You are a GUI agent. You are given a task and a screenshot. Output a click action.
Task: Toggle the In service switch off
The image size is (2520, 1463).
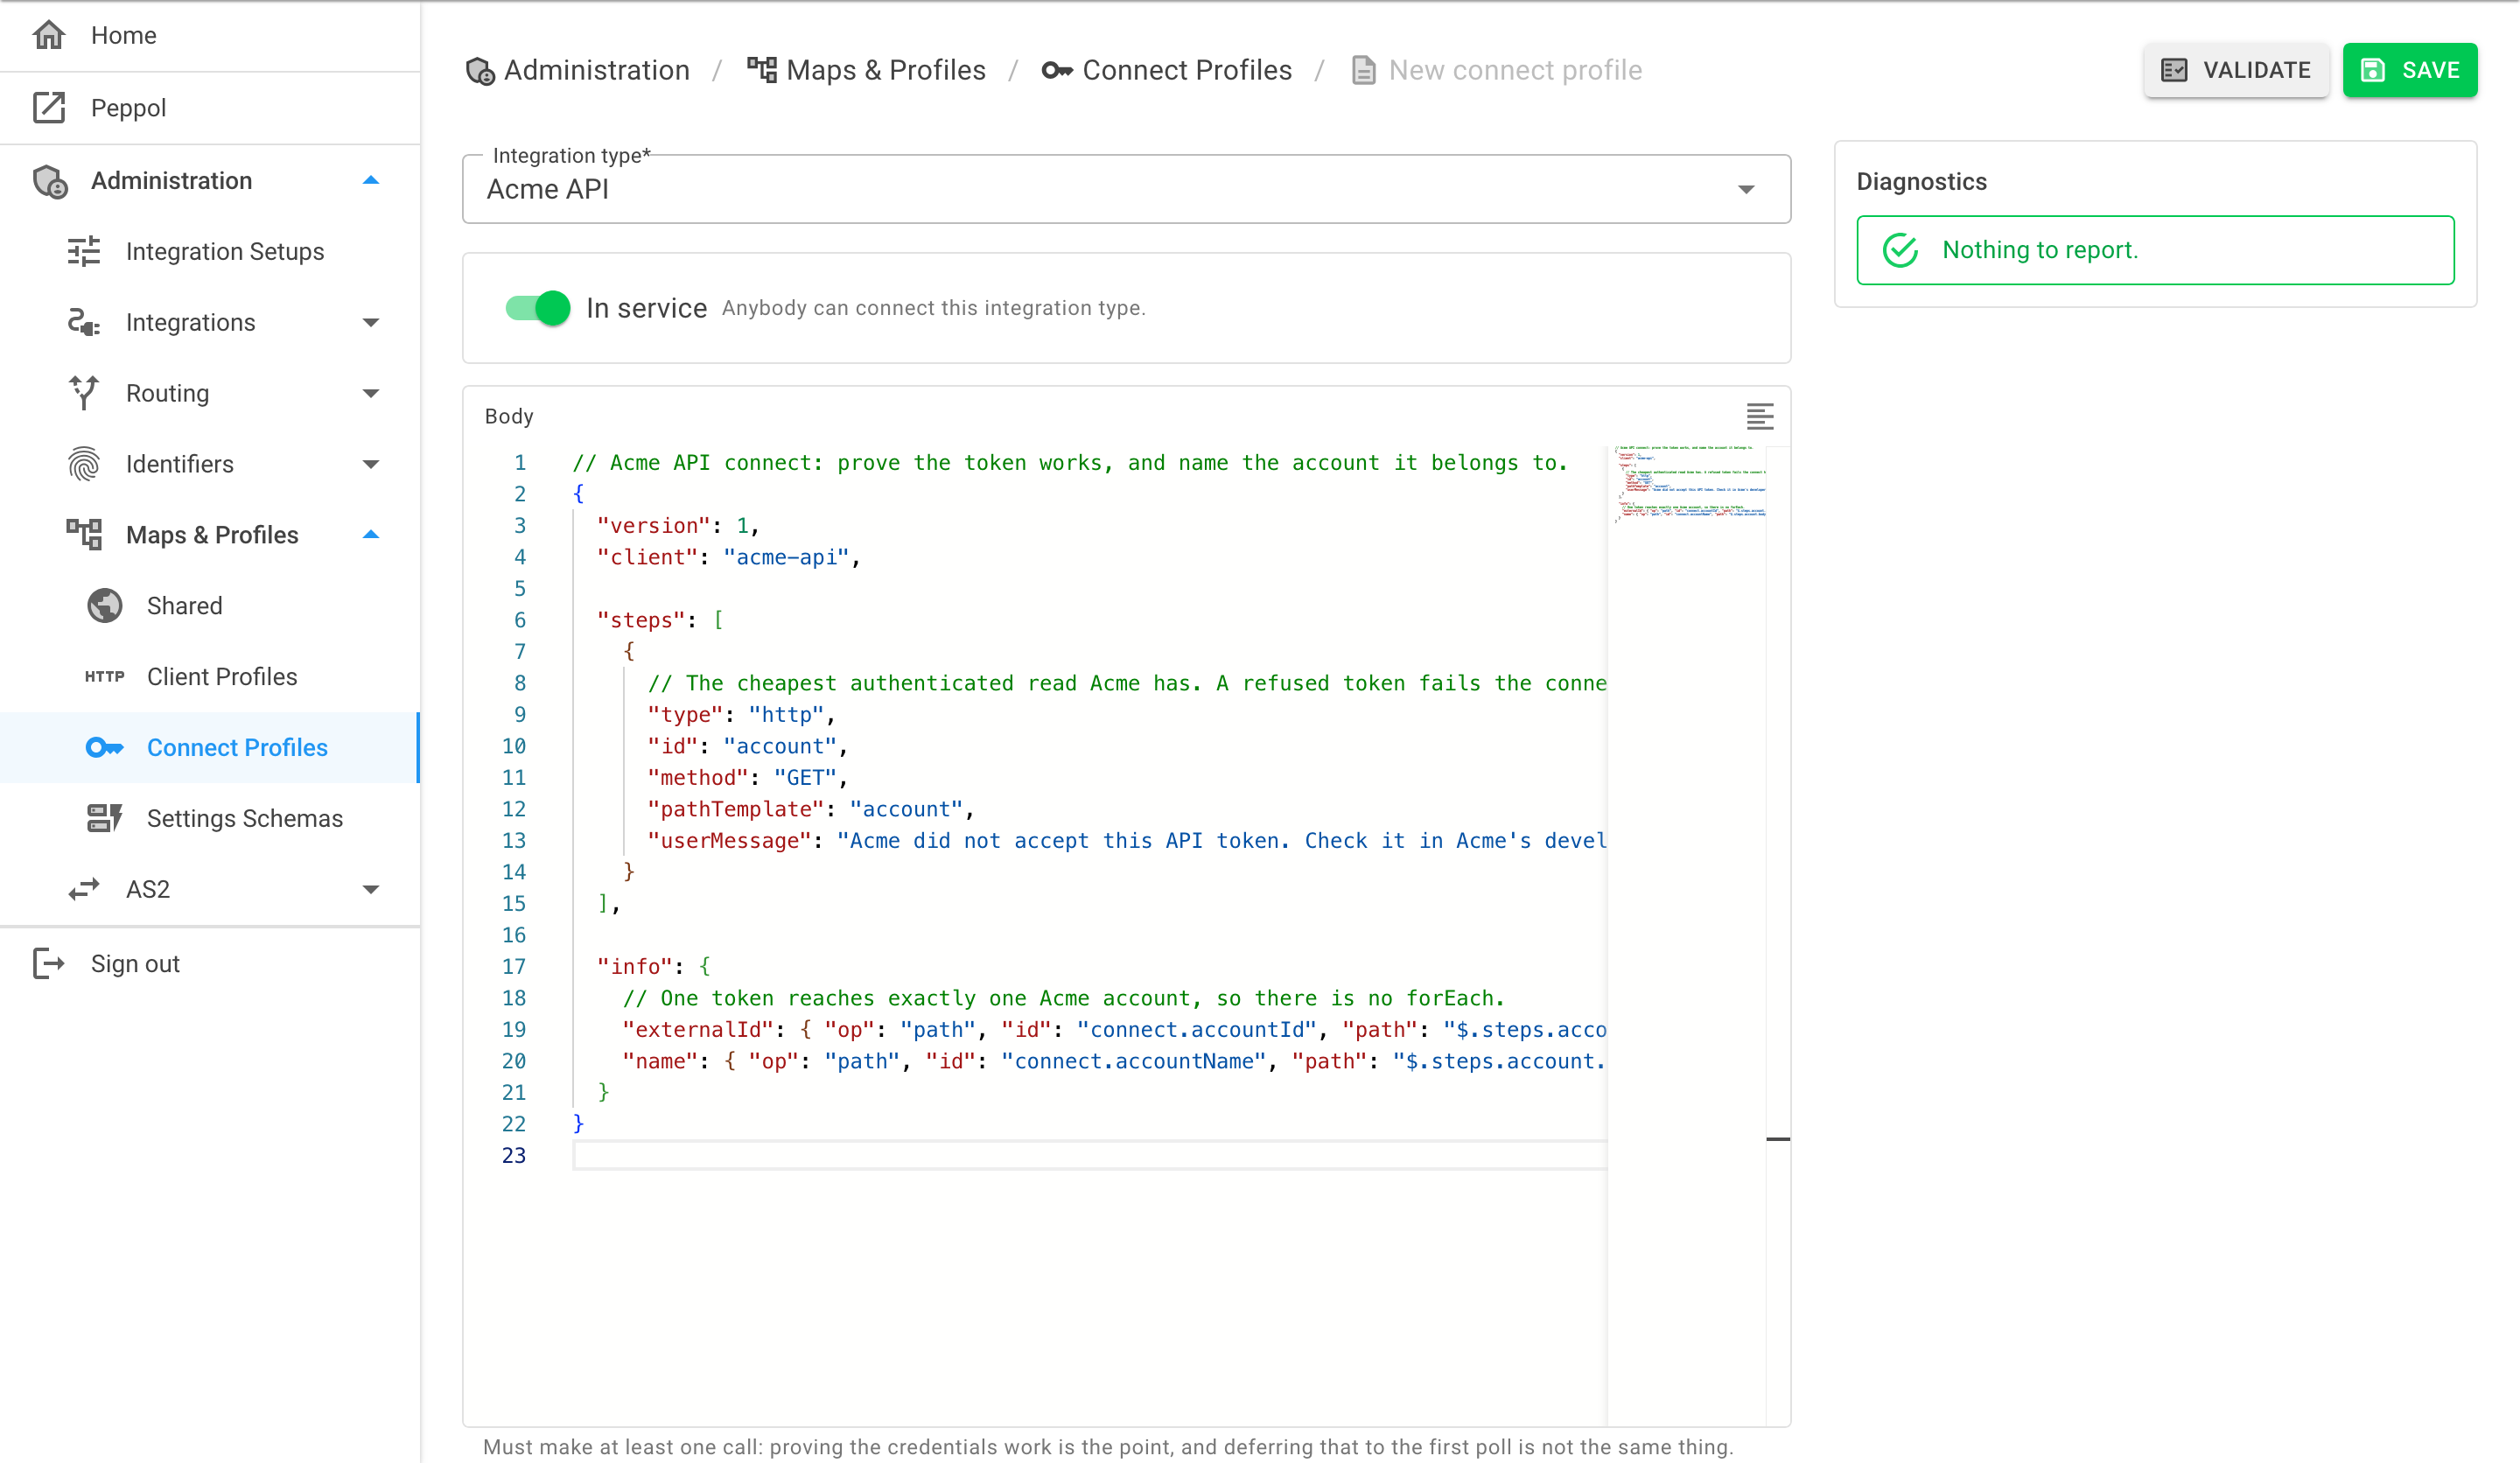tap(538, 308)
